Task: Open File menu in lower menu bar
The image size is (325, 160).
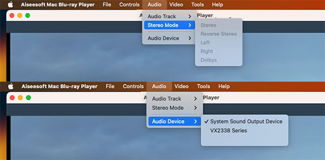Action: click(x=110, y=86)
